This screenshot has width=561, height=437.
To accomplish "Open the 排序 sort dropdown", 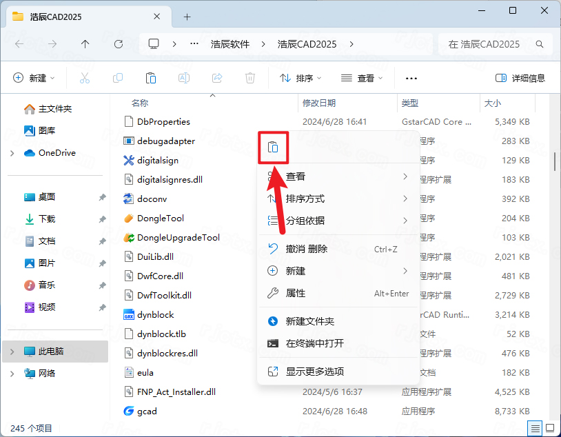I will pos(300,78).
